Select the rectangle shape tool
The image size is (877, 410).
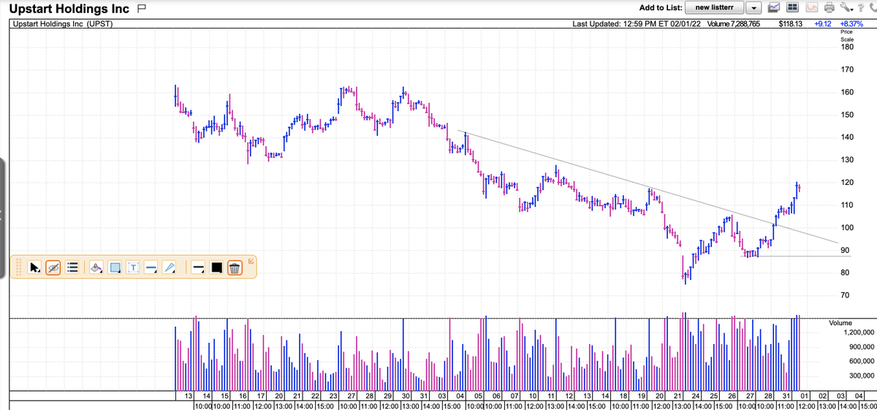[115, 267]
